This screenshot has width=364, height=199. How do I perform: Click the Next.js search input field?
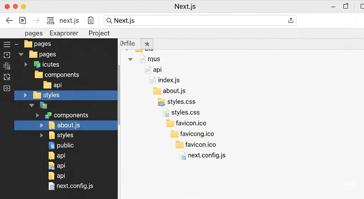click(200, 20)
